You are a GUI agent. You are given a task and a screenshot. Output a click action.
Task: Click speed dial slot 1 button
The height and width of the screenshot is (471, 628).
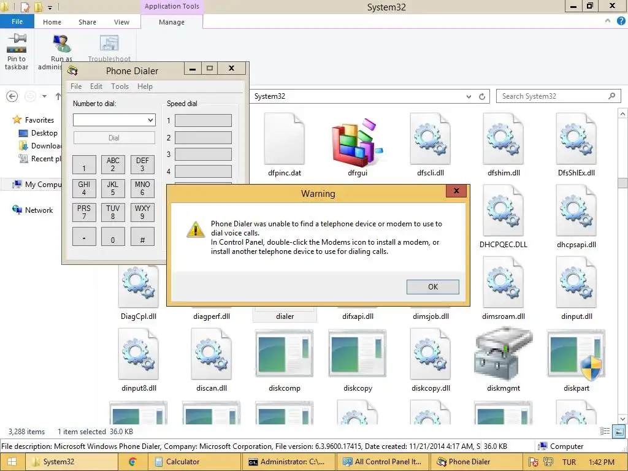(203, 121)
